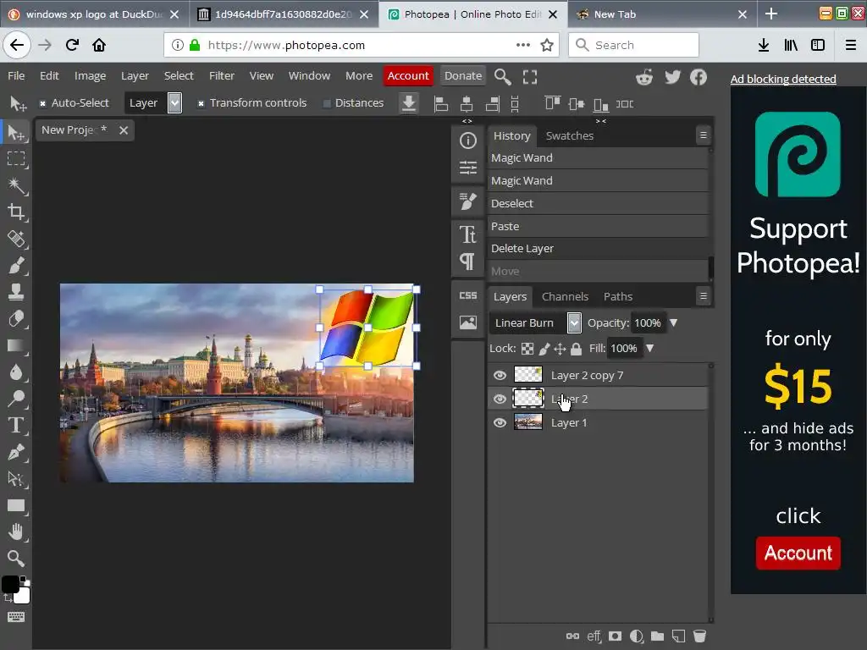This screenshot has width=867, height=650.
Task: Toggle lock transparent pixels icon
Action: (527, 349)
